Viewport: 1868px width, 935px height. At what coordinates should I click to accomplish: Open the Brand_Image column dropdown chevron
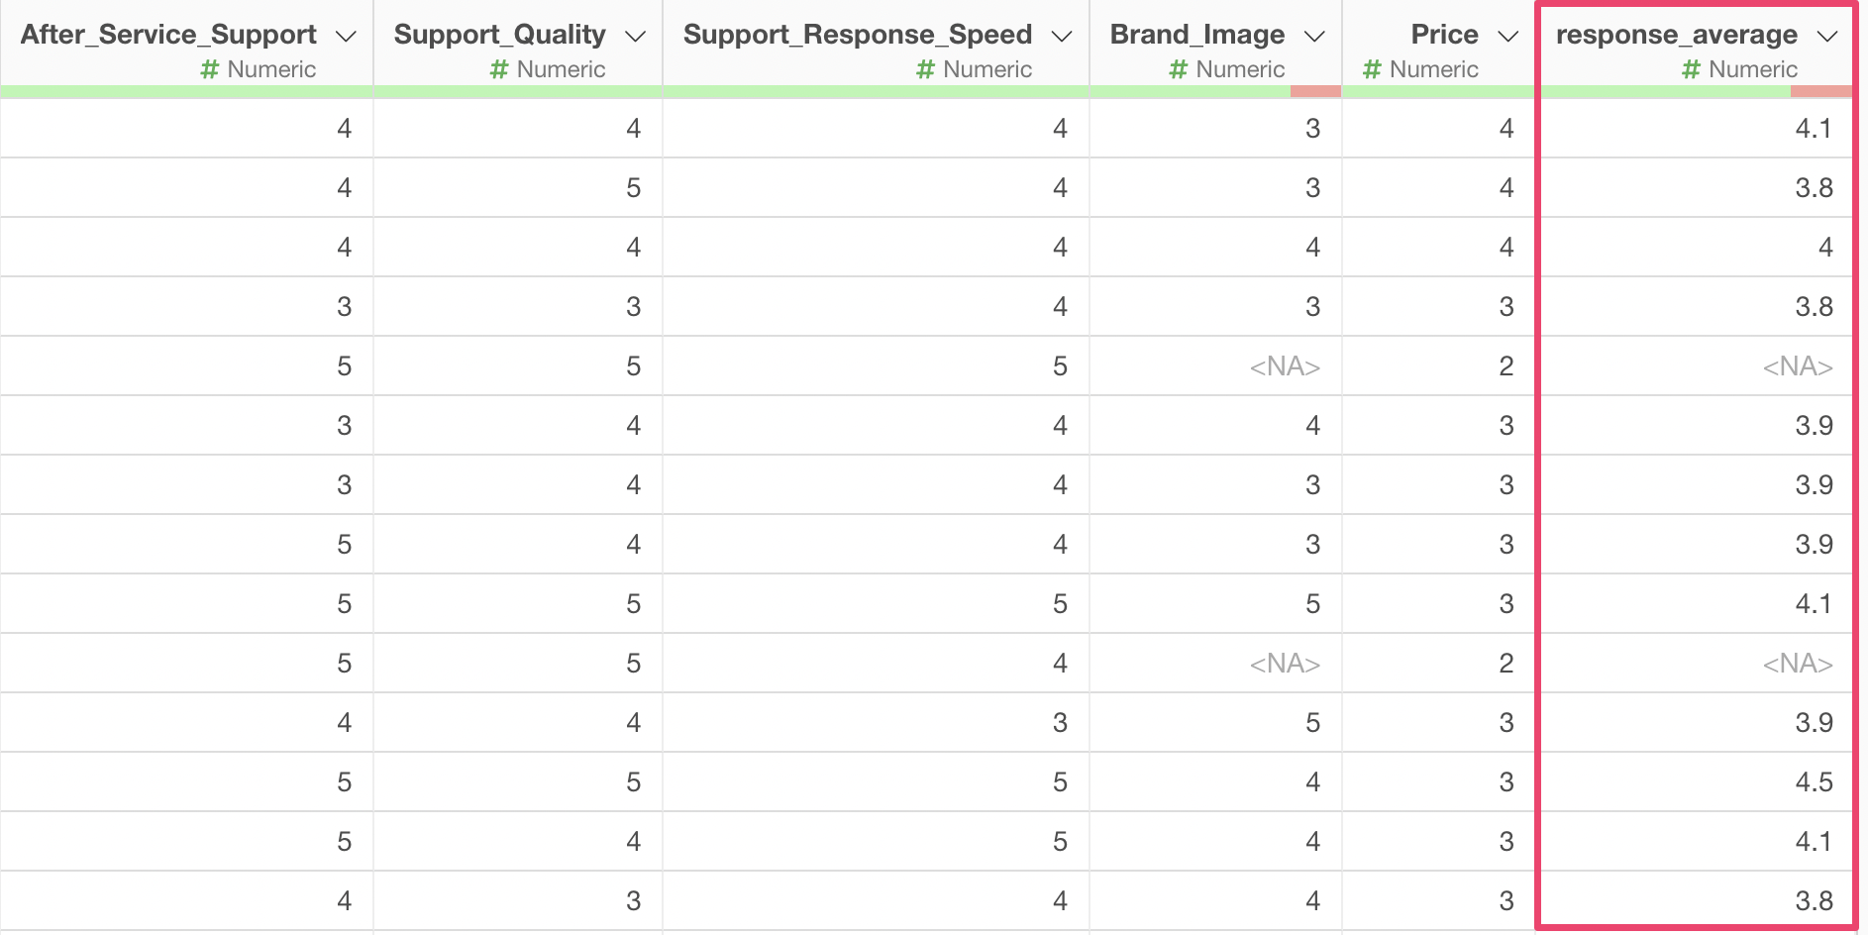tap(1314, 37)
